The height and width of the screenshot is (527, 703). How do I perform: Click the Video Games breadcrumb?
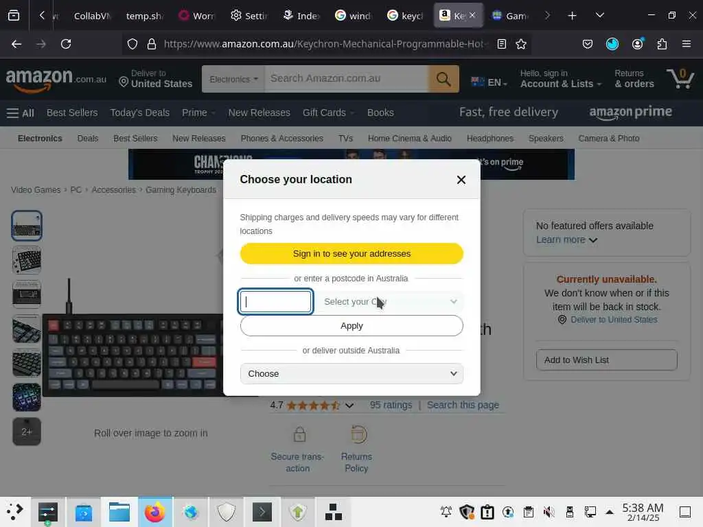(x=36, y=190)
